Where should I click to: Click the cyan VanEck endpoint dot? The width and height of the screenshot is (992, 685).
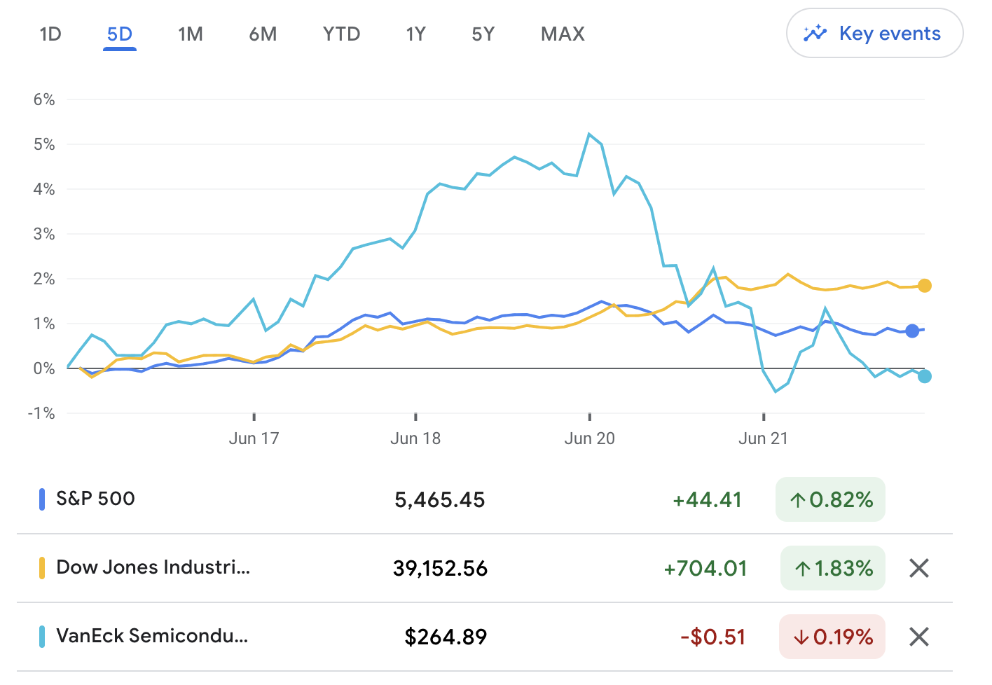[924, 377]
